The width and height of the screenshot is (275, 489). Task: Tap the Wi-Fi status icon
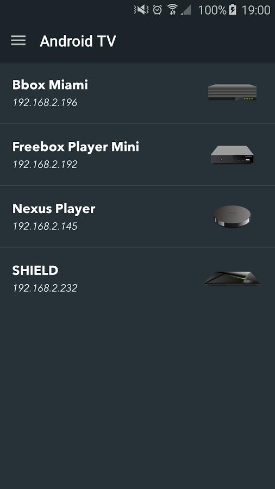click(x=172, y=10)
